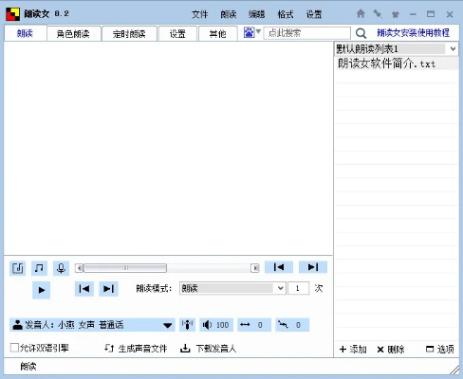
Task: Switch to the 朗读 tab
Action: click(x=25, y=33)
